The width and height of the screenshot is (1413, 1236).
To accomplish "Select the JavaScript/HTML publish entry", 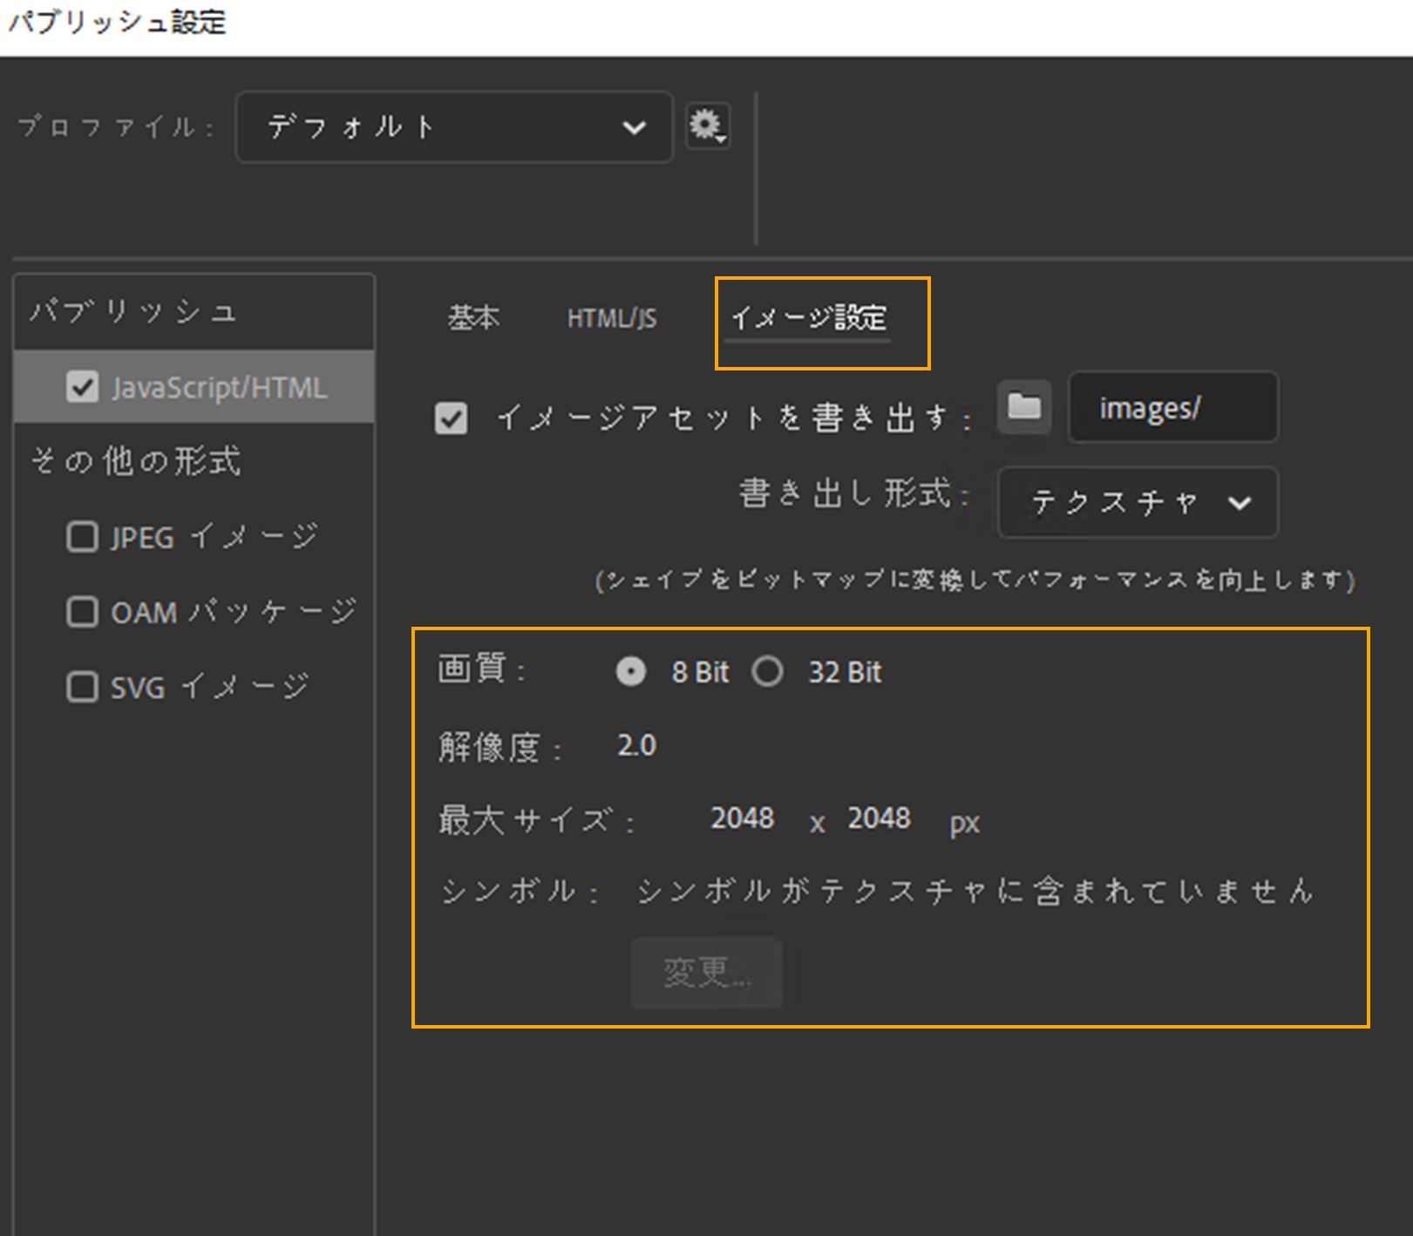I will [218, 387].
